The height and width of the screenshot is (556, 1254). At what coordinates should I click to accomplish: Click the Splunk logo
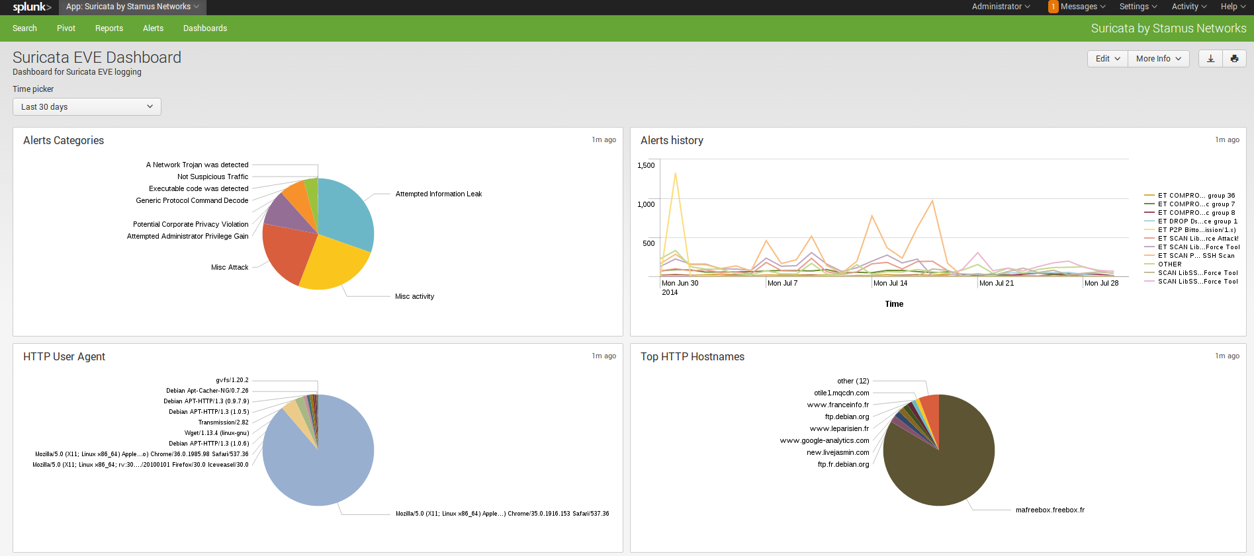click(32, 7)
